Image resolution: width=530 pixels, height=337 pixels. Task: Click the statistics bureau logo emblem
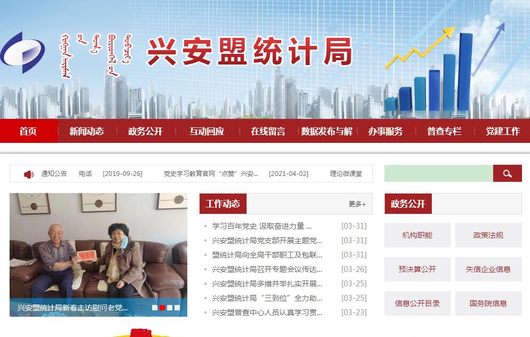coord(22,53)
